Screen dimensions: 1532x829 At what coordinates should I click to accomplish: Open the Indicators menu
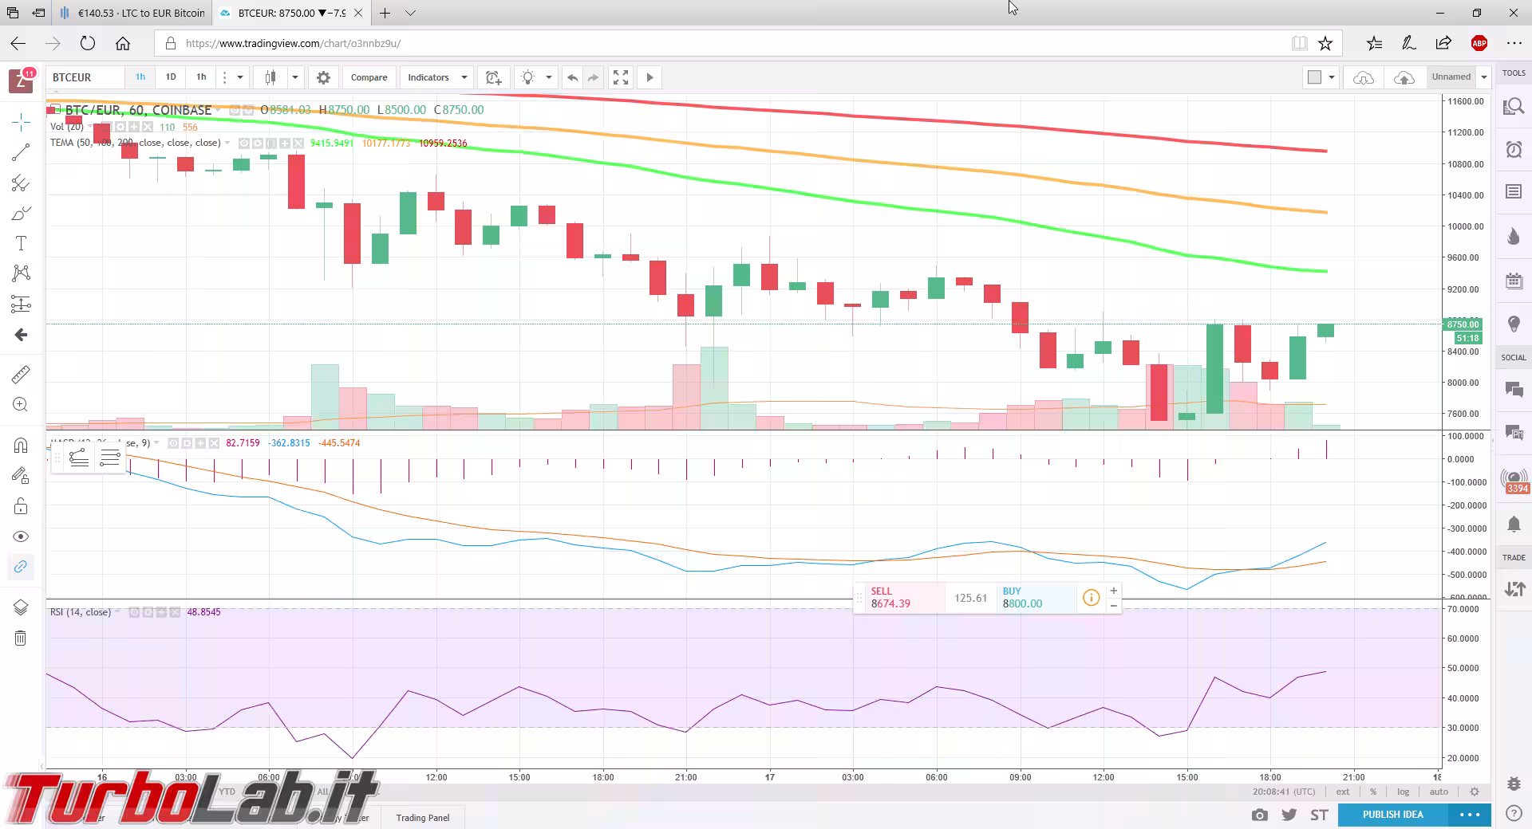click(428, 77)
